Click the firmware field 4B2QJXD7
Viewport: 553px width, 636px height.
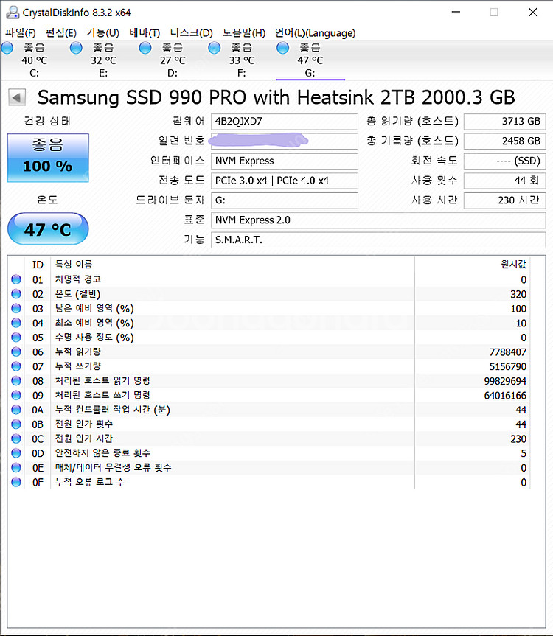(x=285, y=122)
